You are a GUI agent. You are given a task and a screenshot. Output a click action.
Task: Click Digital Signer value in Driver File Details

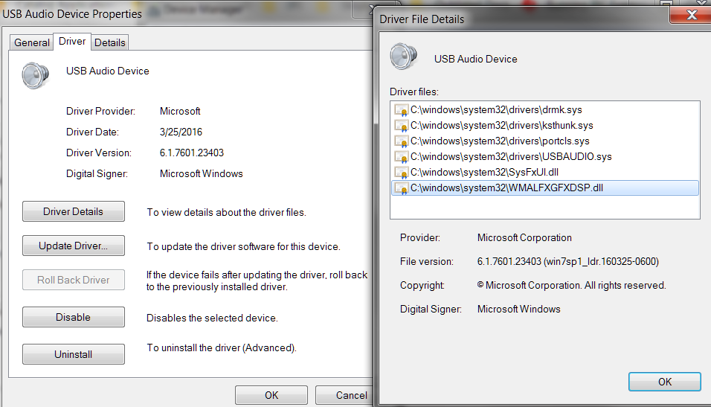(x=518, y=309)
